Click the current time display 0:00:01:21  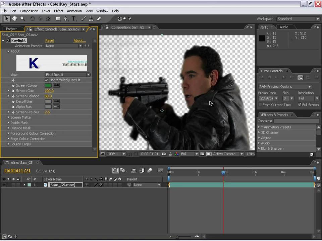tap(17, 171)
